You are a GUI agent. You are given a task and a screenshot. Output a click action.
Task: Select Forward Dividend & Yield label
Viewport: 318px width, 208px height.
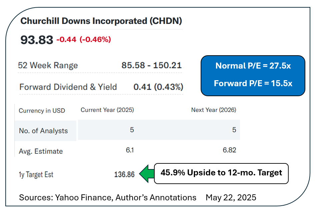pos(68,87)
